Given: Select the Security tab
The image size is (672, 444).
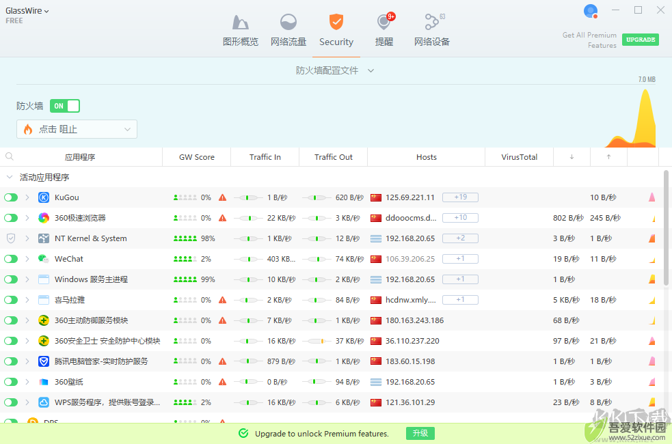Looking at the screenshot, I should pos(336,30).
